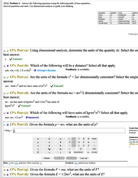Expand Part (h) using its box icon
This screenshot has width=138, height=178.
(x=5, y=174)
